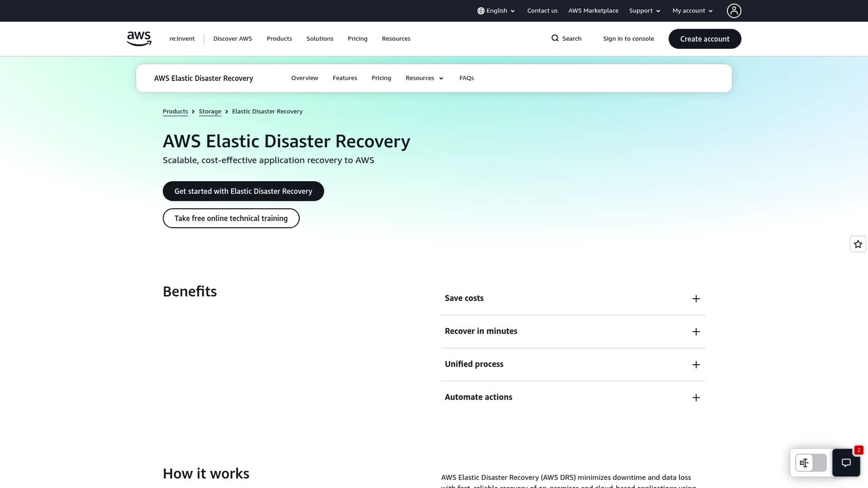
Task: Follow the Products breadcrumb link
Action: coord(175,111)
